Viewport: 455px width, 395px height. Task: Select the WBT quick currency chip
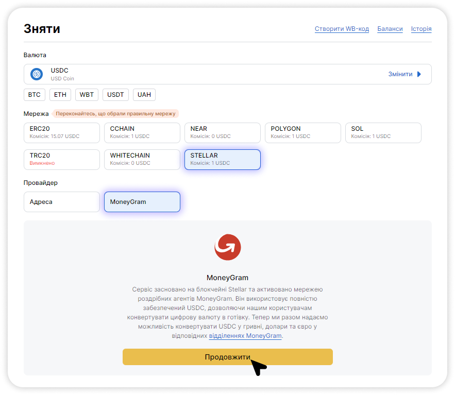(x=87, y=95)
